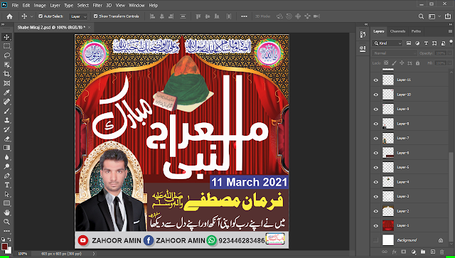Hide Layer-11 using its eye icon

coord(376,80)
